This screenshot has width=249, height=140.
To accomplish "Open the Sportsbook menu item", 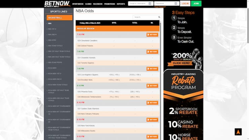I will coord(78,4).
